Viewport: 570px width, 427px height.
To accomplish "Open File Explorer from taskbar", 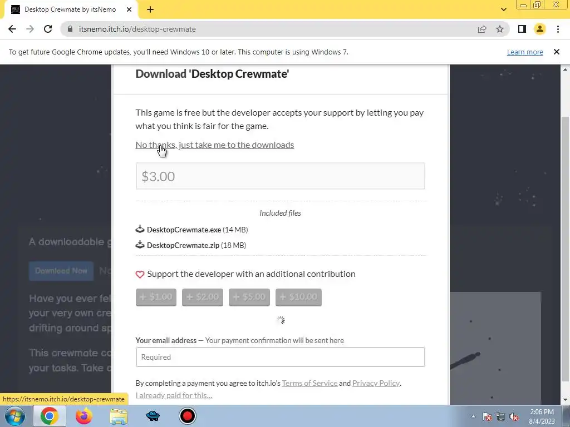I will [x=119, y=416].
